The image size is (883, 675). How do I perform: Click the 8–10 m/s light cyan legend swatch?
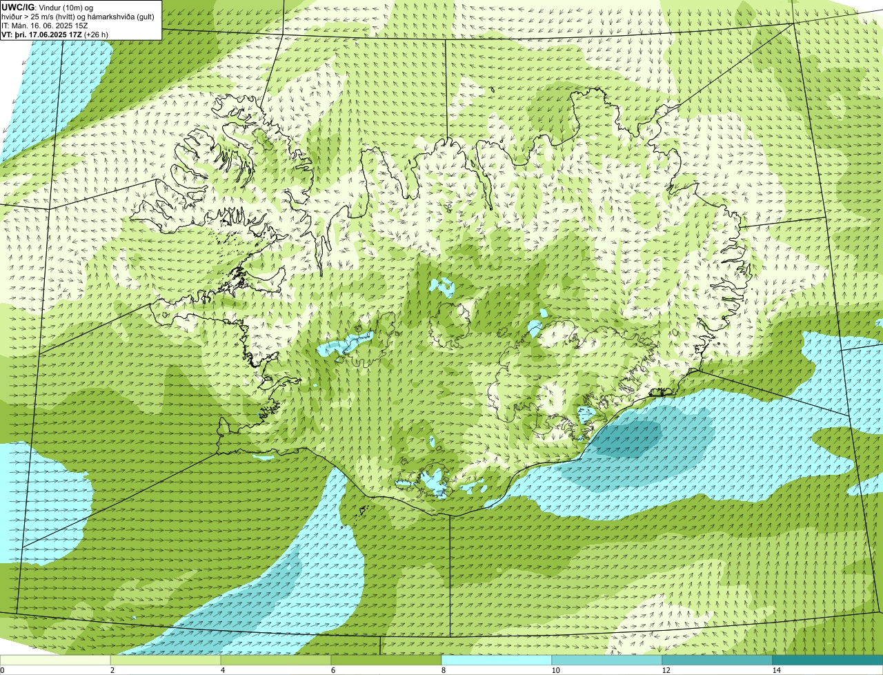tap(497, 661)
